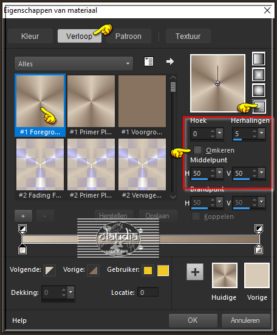This screenshot has height=335, width=277.
Task: Switch to the Kleur tab
Action: coord(30,36)
